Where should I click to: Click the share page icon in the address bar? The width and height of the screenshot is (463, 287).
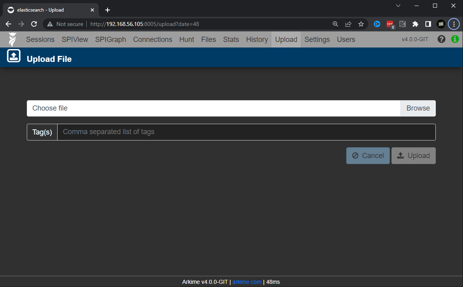[x=348, y=24]
